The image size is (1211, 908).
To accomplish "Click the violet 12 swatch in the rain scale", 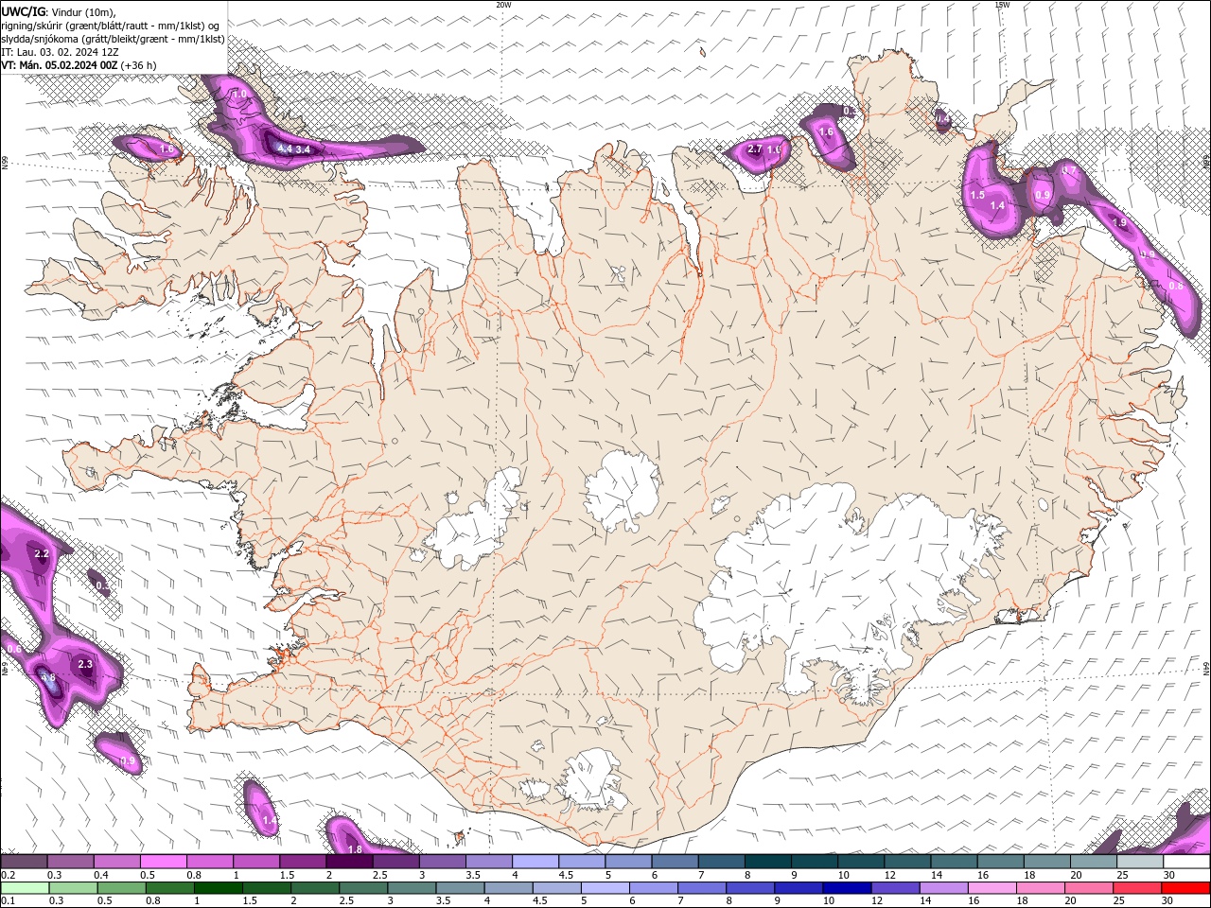I will 895,888.
